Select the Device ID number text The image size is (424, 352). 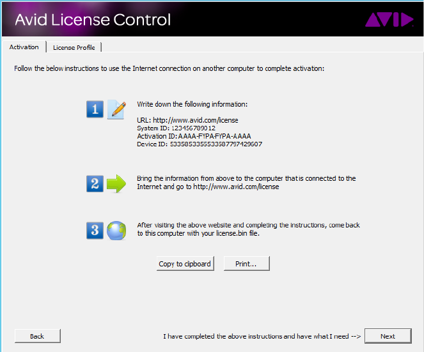click(200, 144)
